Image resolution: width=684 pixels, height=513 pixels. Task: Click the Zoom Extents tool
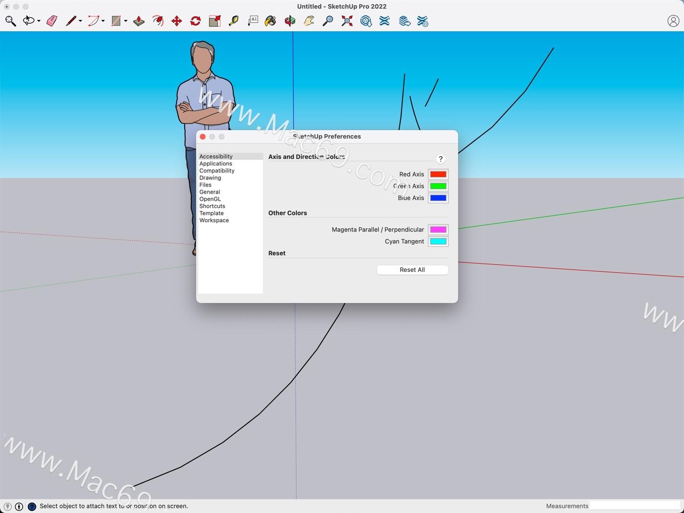tap(347, 21)
